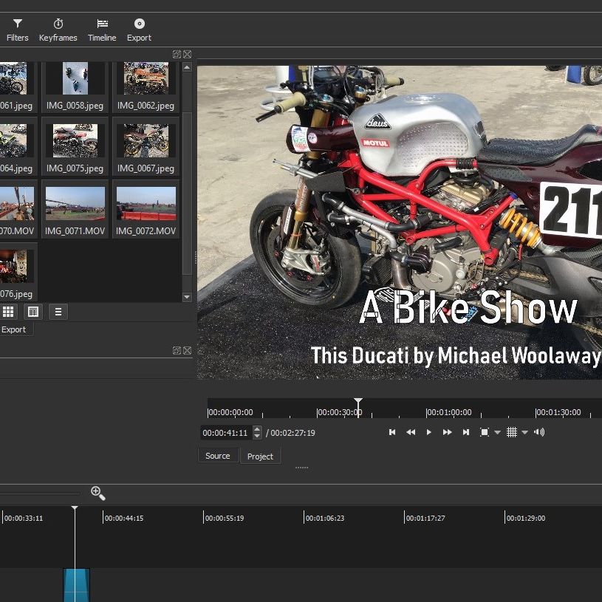Open the Keyframes panel
The image size is (602, 602).
coord(58,30)
